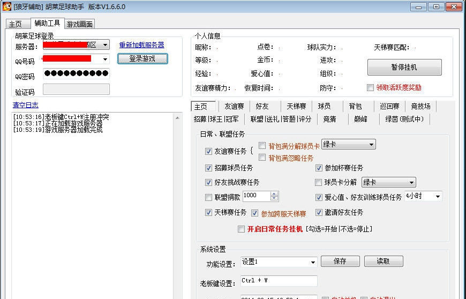Viewport: 466px width, 299px height.
Task: Open the 巅峰 tab
Action: pos(360,119)
